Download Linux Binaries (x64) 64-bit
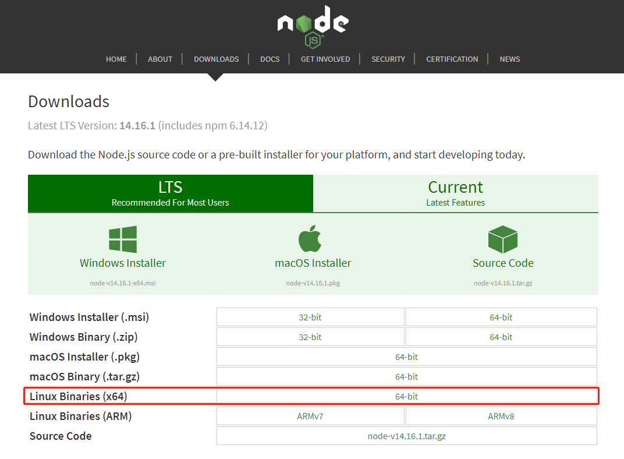The height and width of the screenshot is (459, 624). click(407, 397)
